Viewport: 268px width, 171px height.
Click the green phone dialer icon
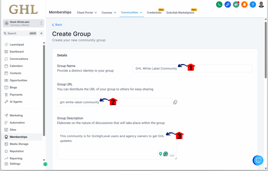tap(219, 4)
